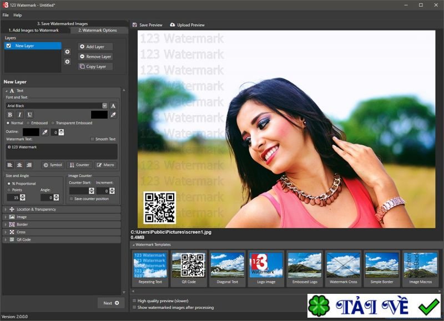Move layer up with arrow icon
The image size is (444, 321).
pyautogui.click(x=68, y=52)
